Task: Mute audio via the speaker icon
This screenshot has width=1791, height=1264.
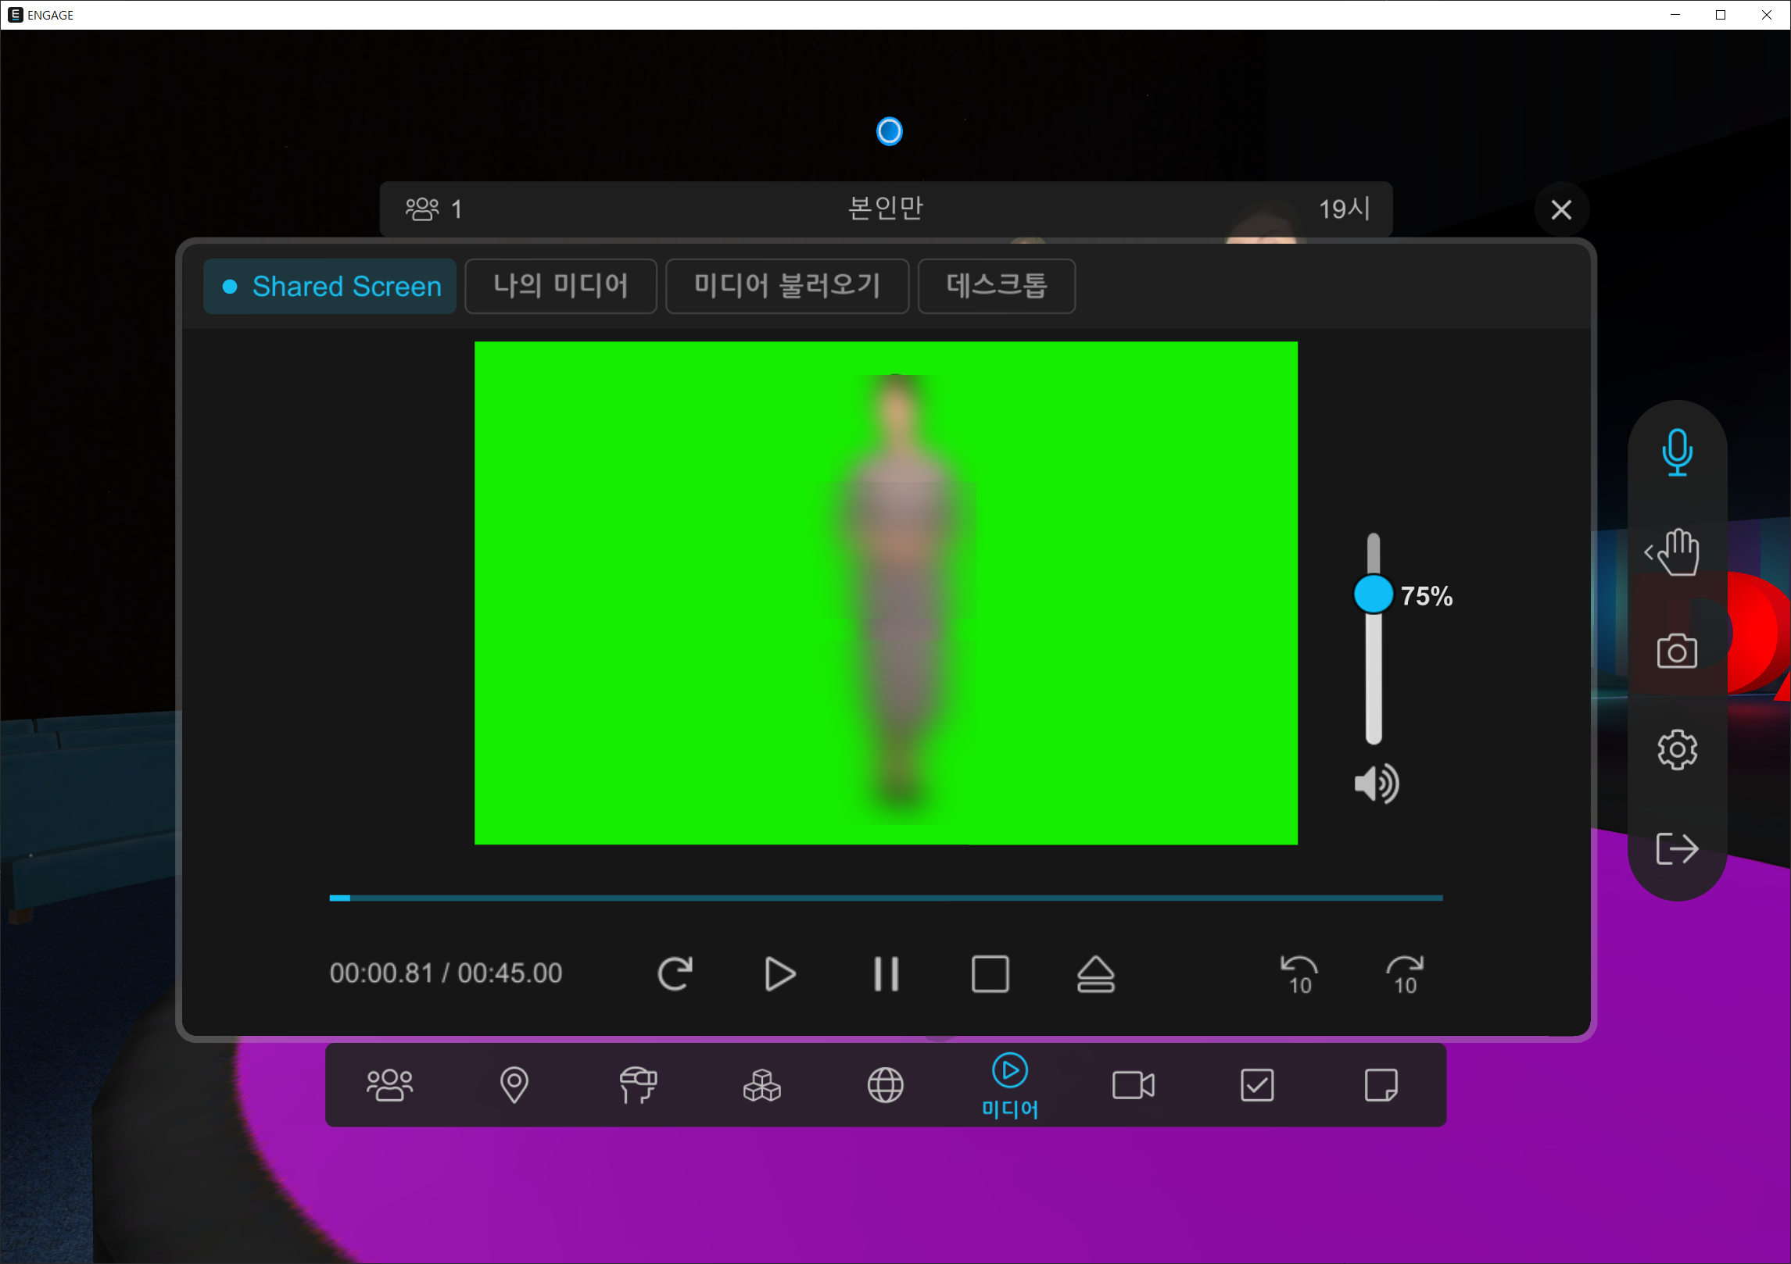Action: coord(1376,784)
